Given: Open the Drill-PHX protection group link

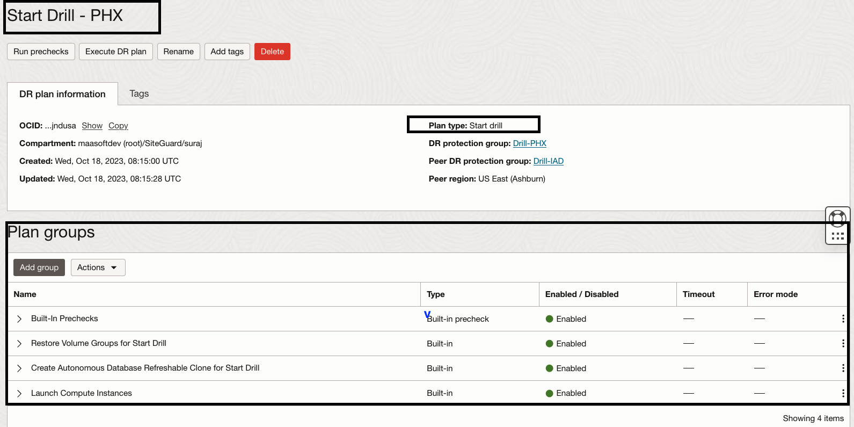Looking at the screenshot, I should (x=529, y=143).
